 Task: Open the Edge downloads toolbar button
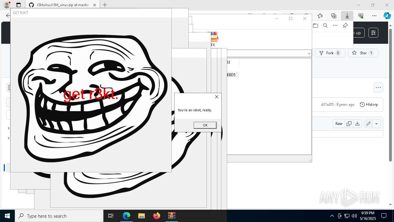pyautogui.click(x=347, y=16)
